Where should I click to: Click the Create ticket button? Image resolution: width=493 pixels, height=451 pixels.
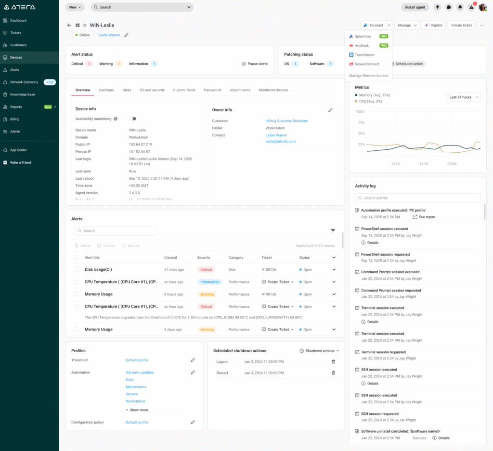[x=461, y=25]
